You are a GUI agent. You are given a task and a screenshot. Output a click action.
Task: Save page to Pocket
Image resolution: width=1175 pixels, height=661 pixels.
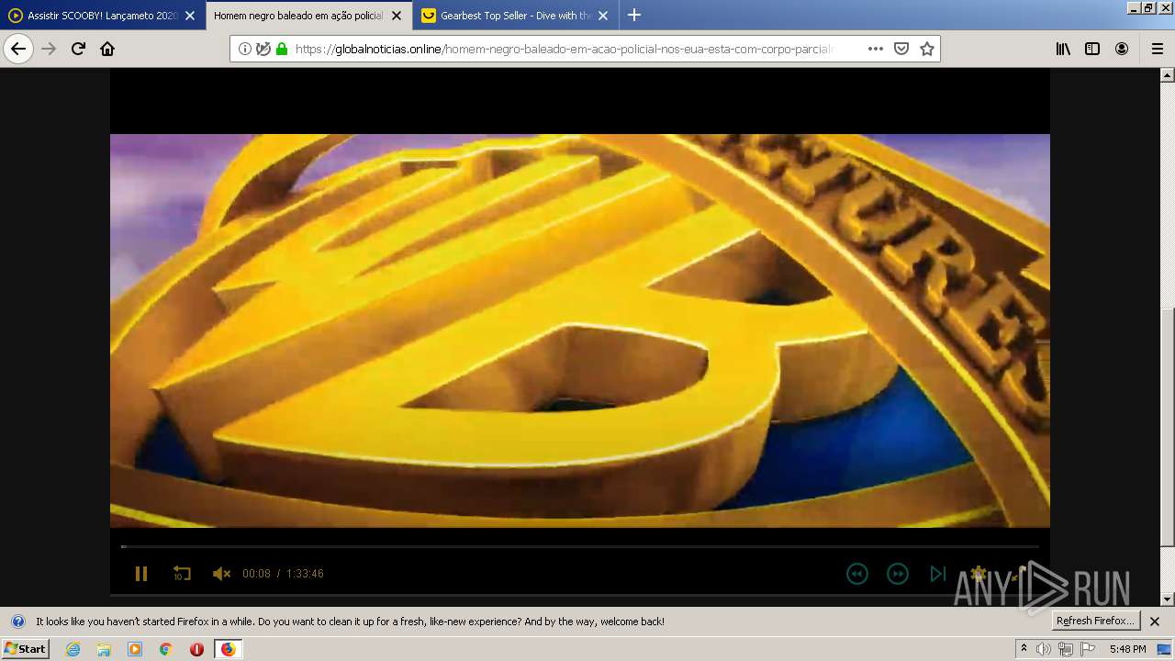pyautogui.click(x=901, y=49)
